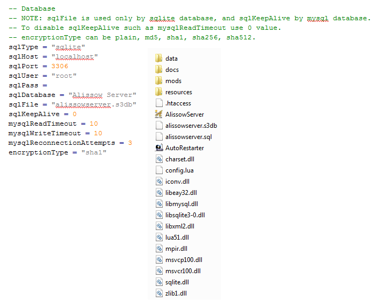
Task: Place cursor after sqlPass equals sign
Action: (48, 85)
